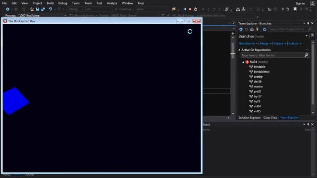This screenshot has width=317, height=178.
Task: Click Sign in at the top right
Action: pos(300,3)
